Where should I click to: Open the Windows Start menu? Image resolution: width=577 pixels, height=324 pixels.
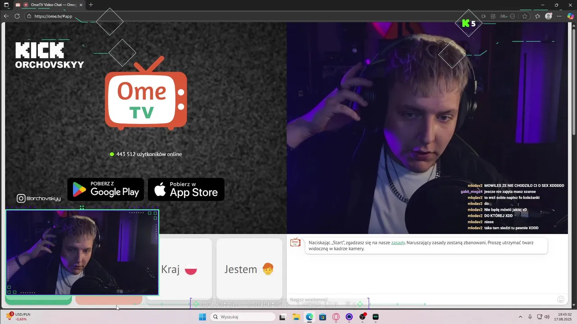[202, 317]
